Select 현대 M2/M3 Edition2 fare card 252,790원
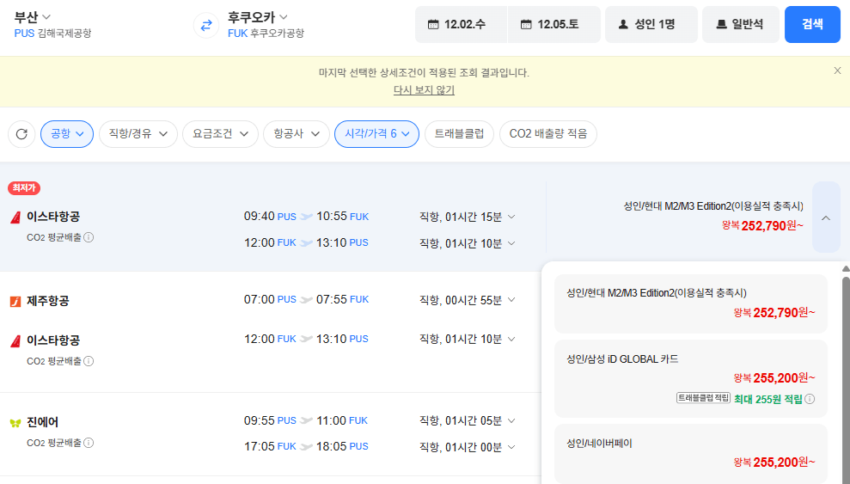 pyautogui.click(x=691, y=303)
